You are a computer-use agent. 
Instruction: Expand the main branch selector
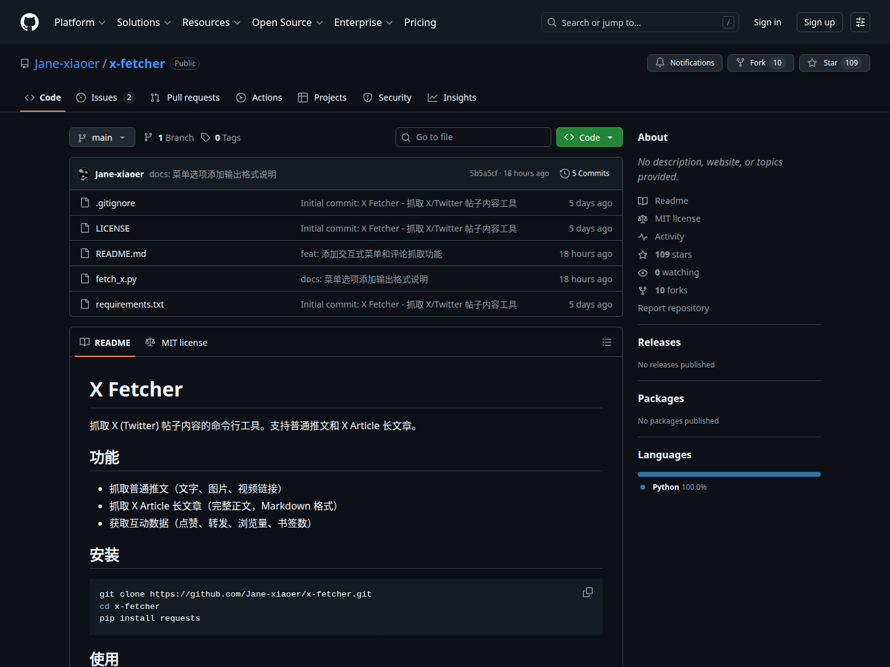point(102,137)
